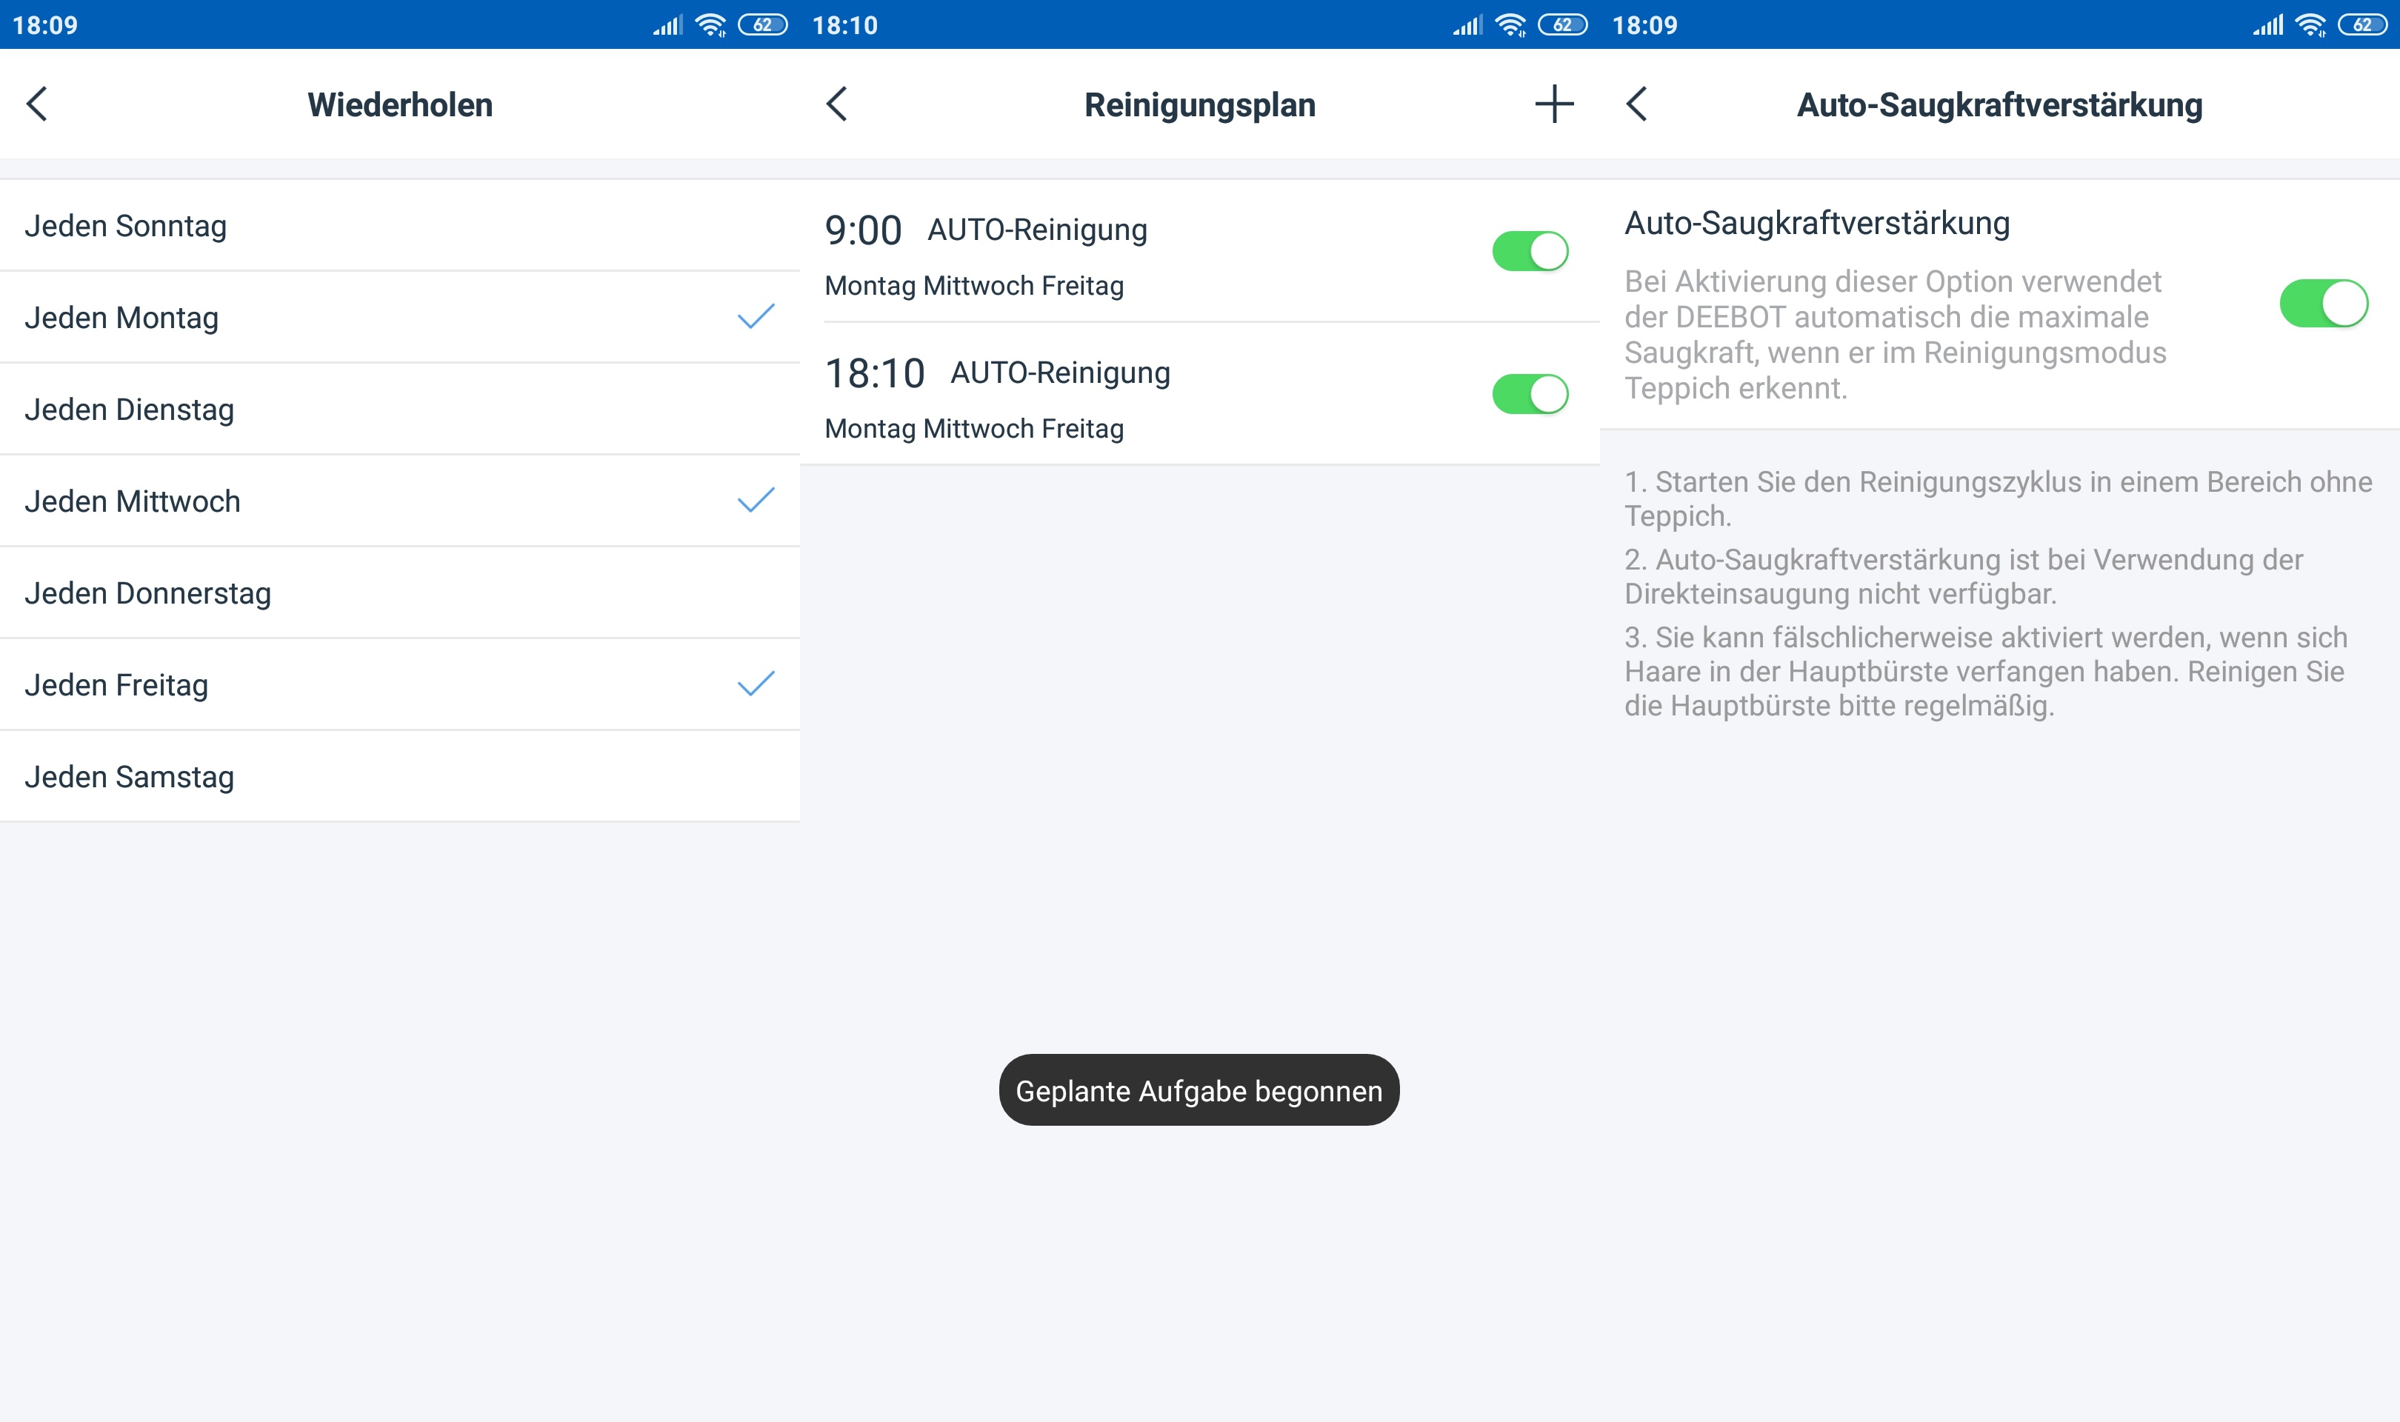Go back from the Wiederholen screen
Viewport: 2400px width, 1422px height.
[x=37, y=104]
